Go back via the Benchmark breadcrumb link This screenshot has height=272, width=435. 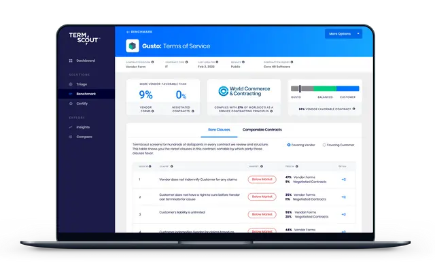coord(139,32)
